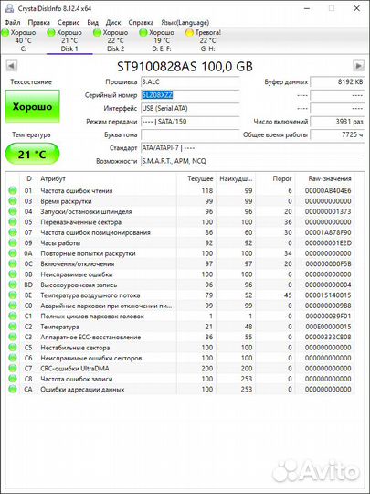Select the D: E: F: disk tab
Image resolution: width=370 pixels, height=494 pixels.
[162, 40]
